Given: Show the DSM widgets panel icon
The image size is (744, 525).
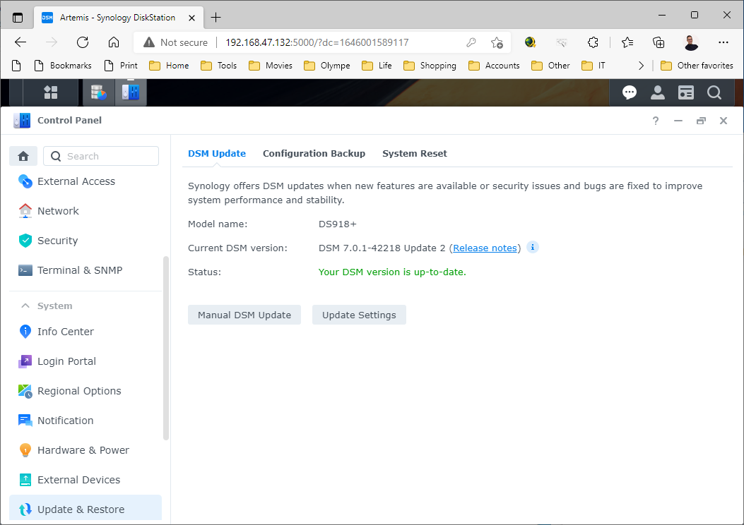Looking at the screenshot, I should (x=685, y=92).
